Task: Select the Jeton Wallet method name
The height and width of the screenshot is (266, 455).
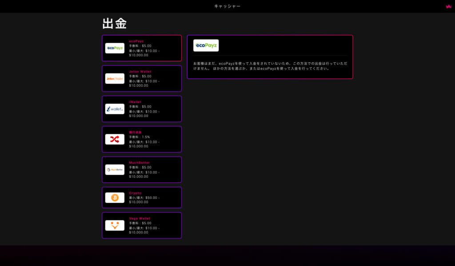Action: [140, 72]
